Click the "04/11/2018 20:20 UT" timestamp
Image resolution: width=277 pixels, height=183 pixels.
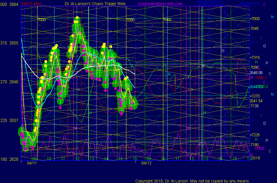210,2
